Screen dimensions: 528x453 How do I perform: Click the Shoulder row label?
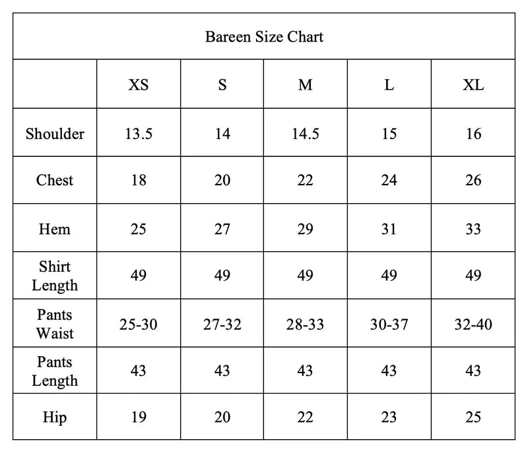pyautogui.click(x=55, y=134)
